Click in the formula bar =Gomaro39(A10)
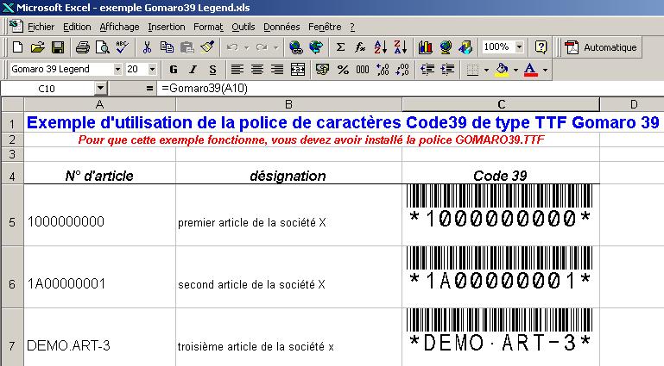The width and height of the screenshot is (664, 366). (410, 88)
